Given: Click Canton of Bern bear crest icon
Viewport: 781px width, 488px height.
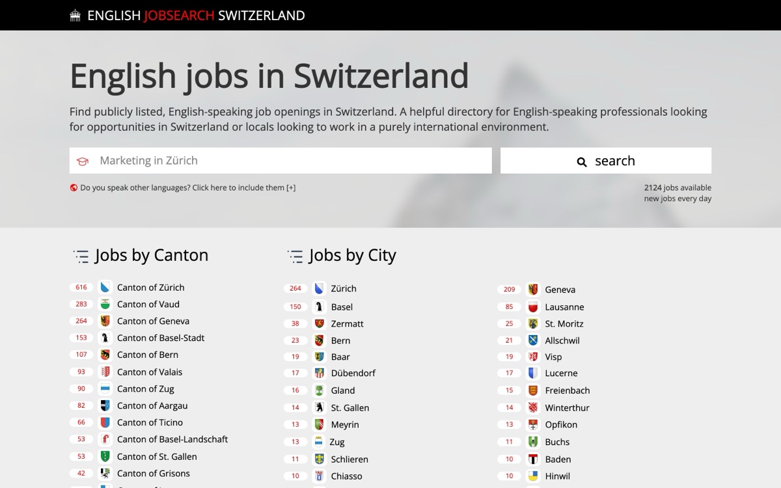Looking at the screenshot, I should pos(105,355).
